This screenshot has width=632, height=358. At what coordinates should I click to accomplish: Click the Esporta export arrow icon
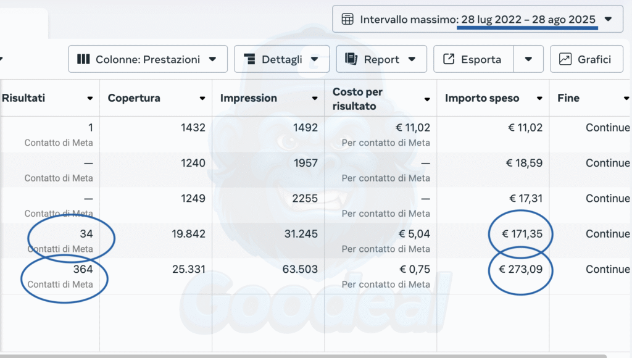point(449,59)
